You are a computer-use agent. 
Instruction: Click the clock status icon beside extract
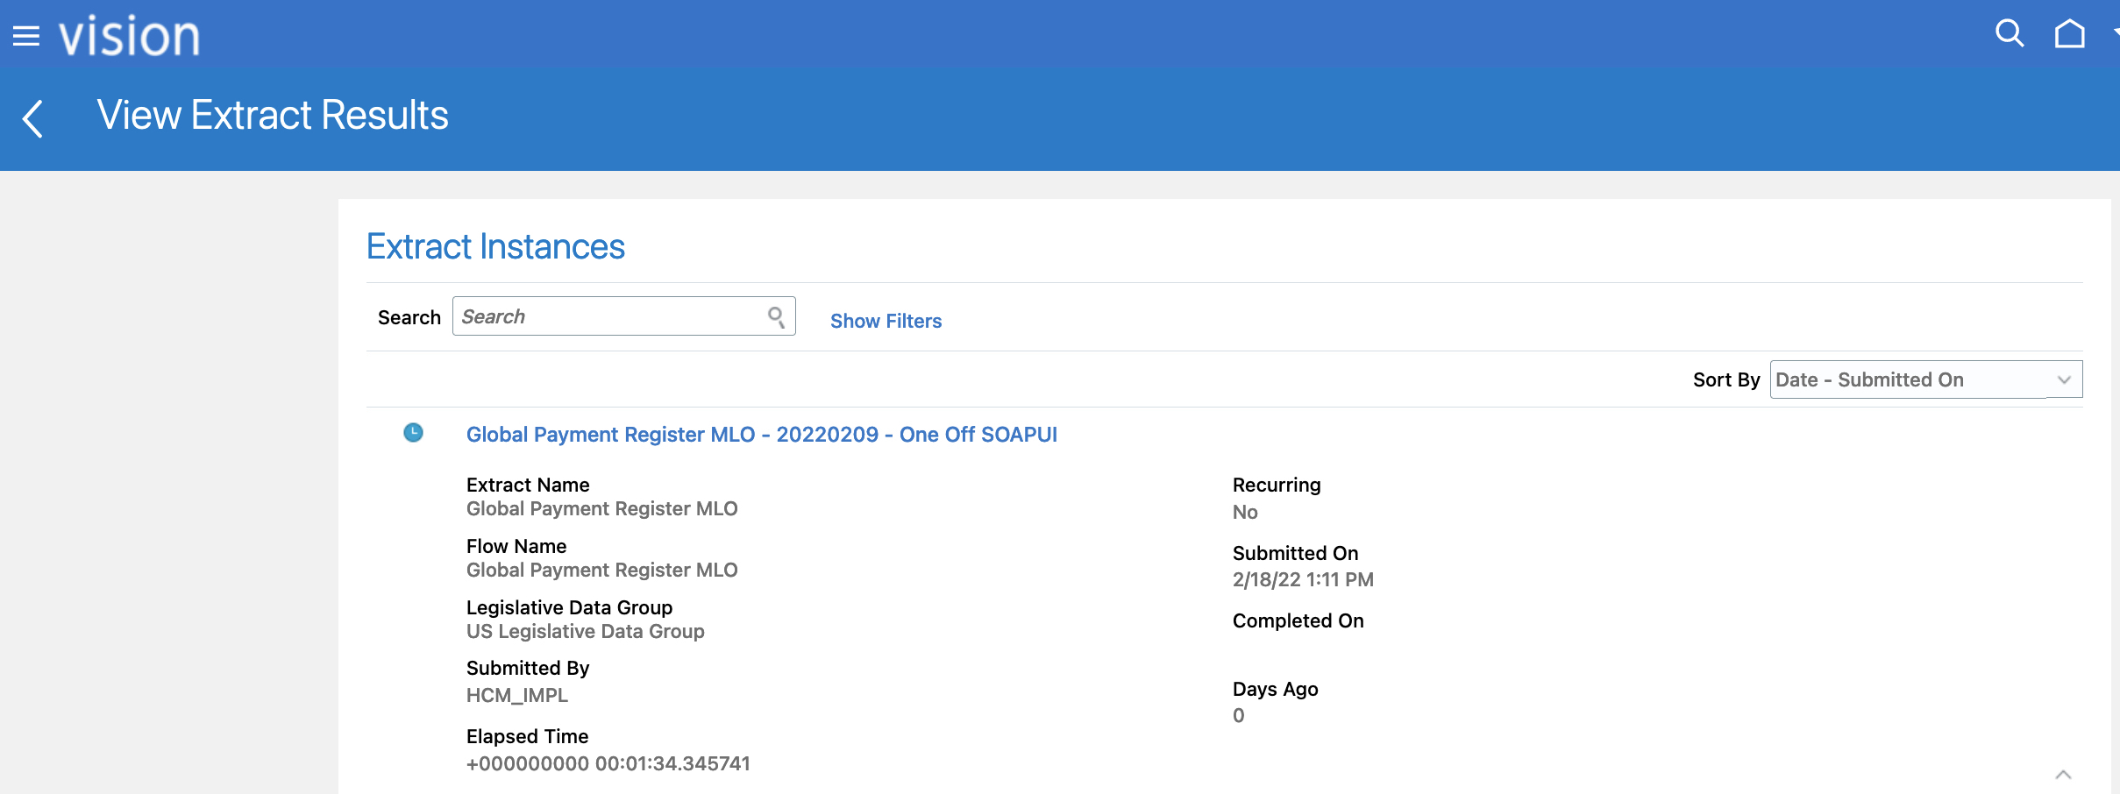point(413,433)
